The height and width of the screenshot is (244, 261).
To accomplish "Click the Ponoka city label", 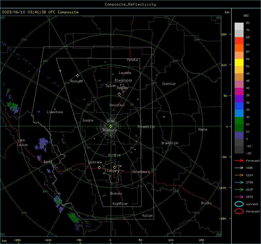I will click(132, 60).
